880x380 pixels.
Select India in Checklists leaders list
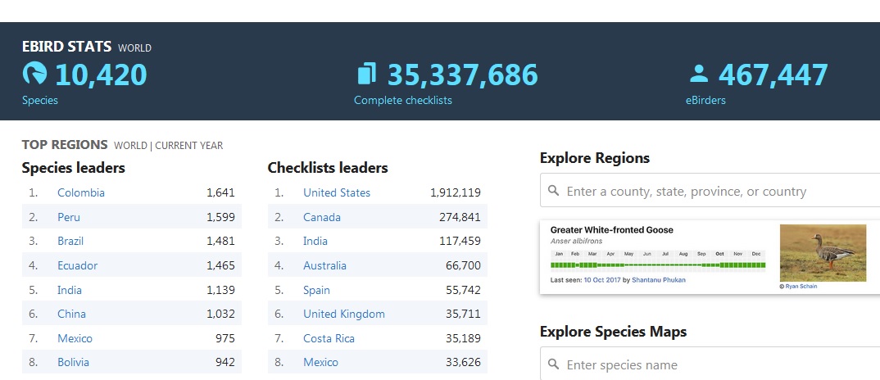pos(315,241)
